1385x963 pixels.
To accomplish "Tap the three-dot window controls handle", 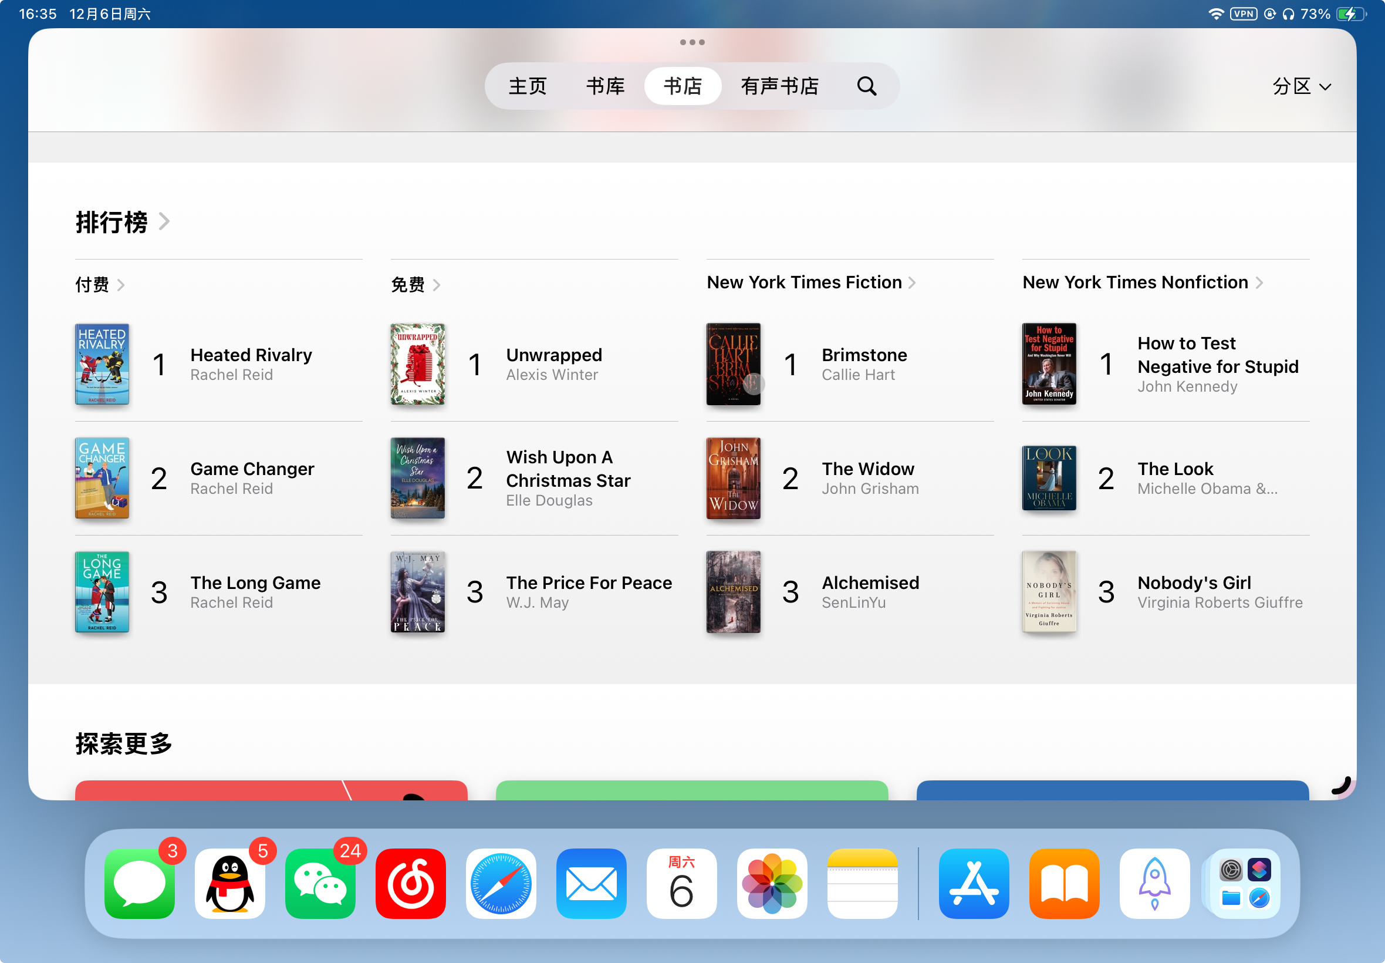I will (x=692, y=42).
